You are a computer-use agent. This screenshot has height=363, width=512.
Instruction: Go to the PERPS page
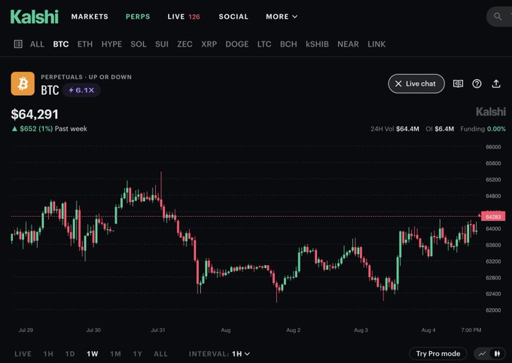[138, 17]
